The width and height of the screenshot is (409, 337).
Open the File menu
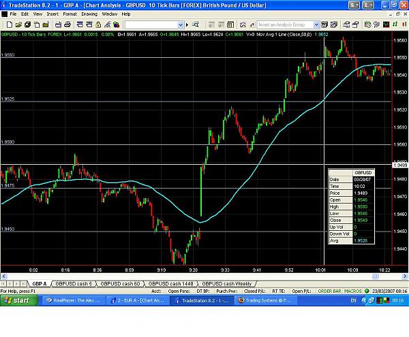point(13,14)
